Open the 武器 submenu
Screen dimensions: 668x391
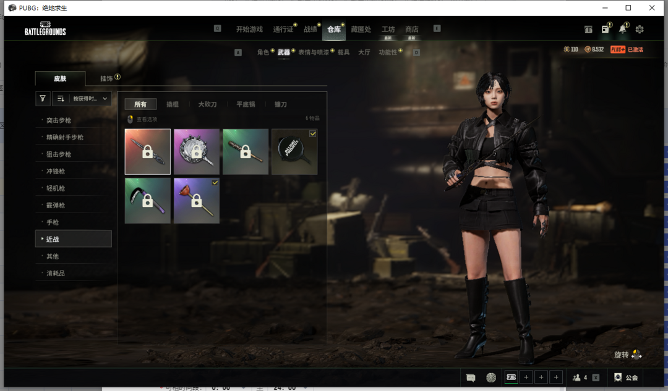point(284,53)
